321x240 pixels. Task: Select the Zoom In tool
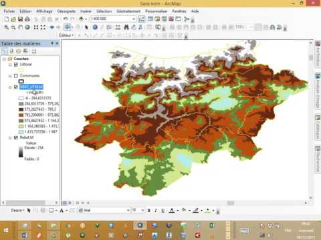click(x=7, y=27)
